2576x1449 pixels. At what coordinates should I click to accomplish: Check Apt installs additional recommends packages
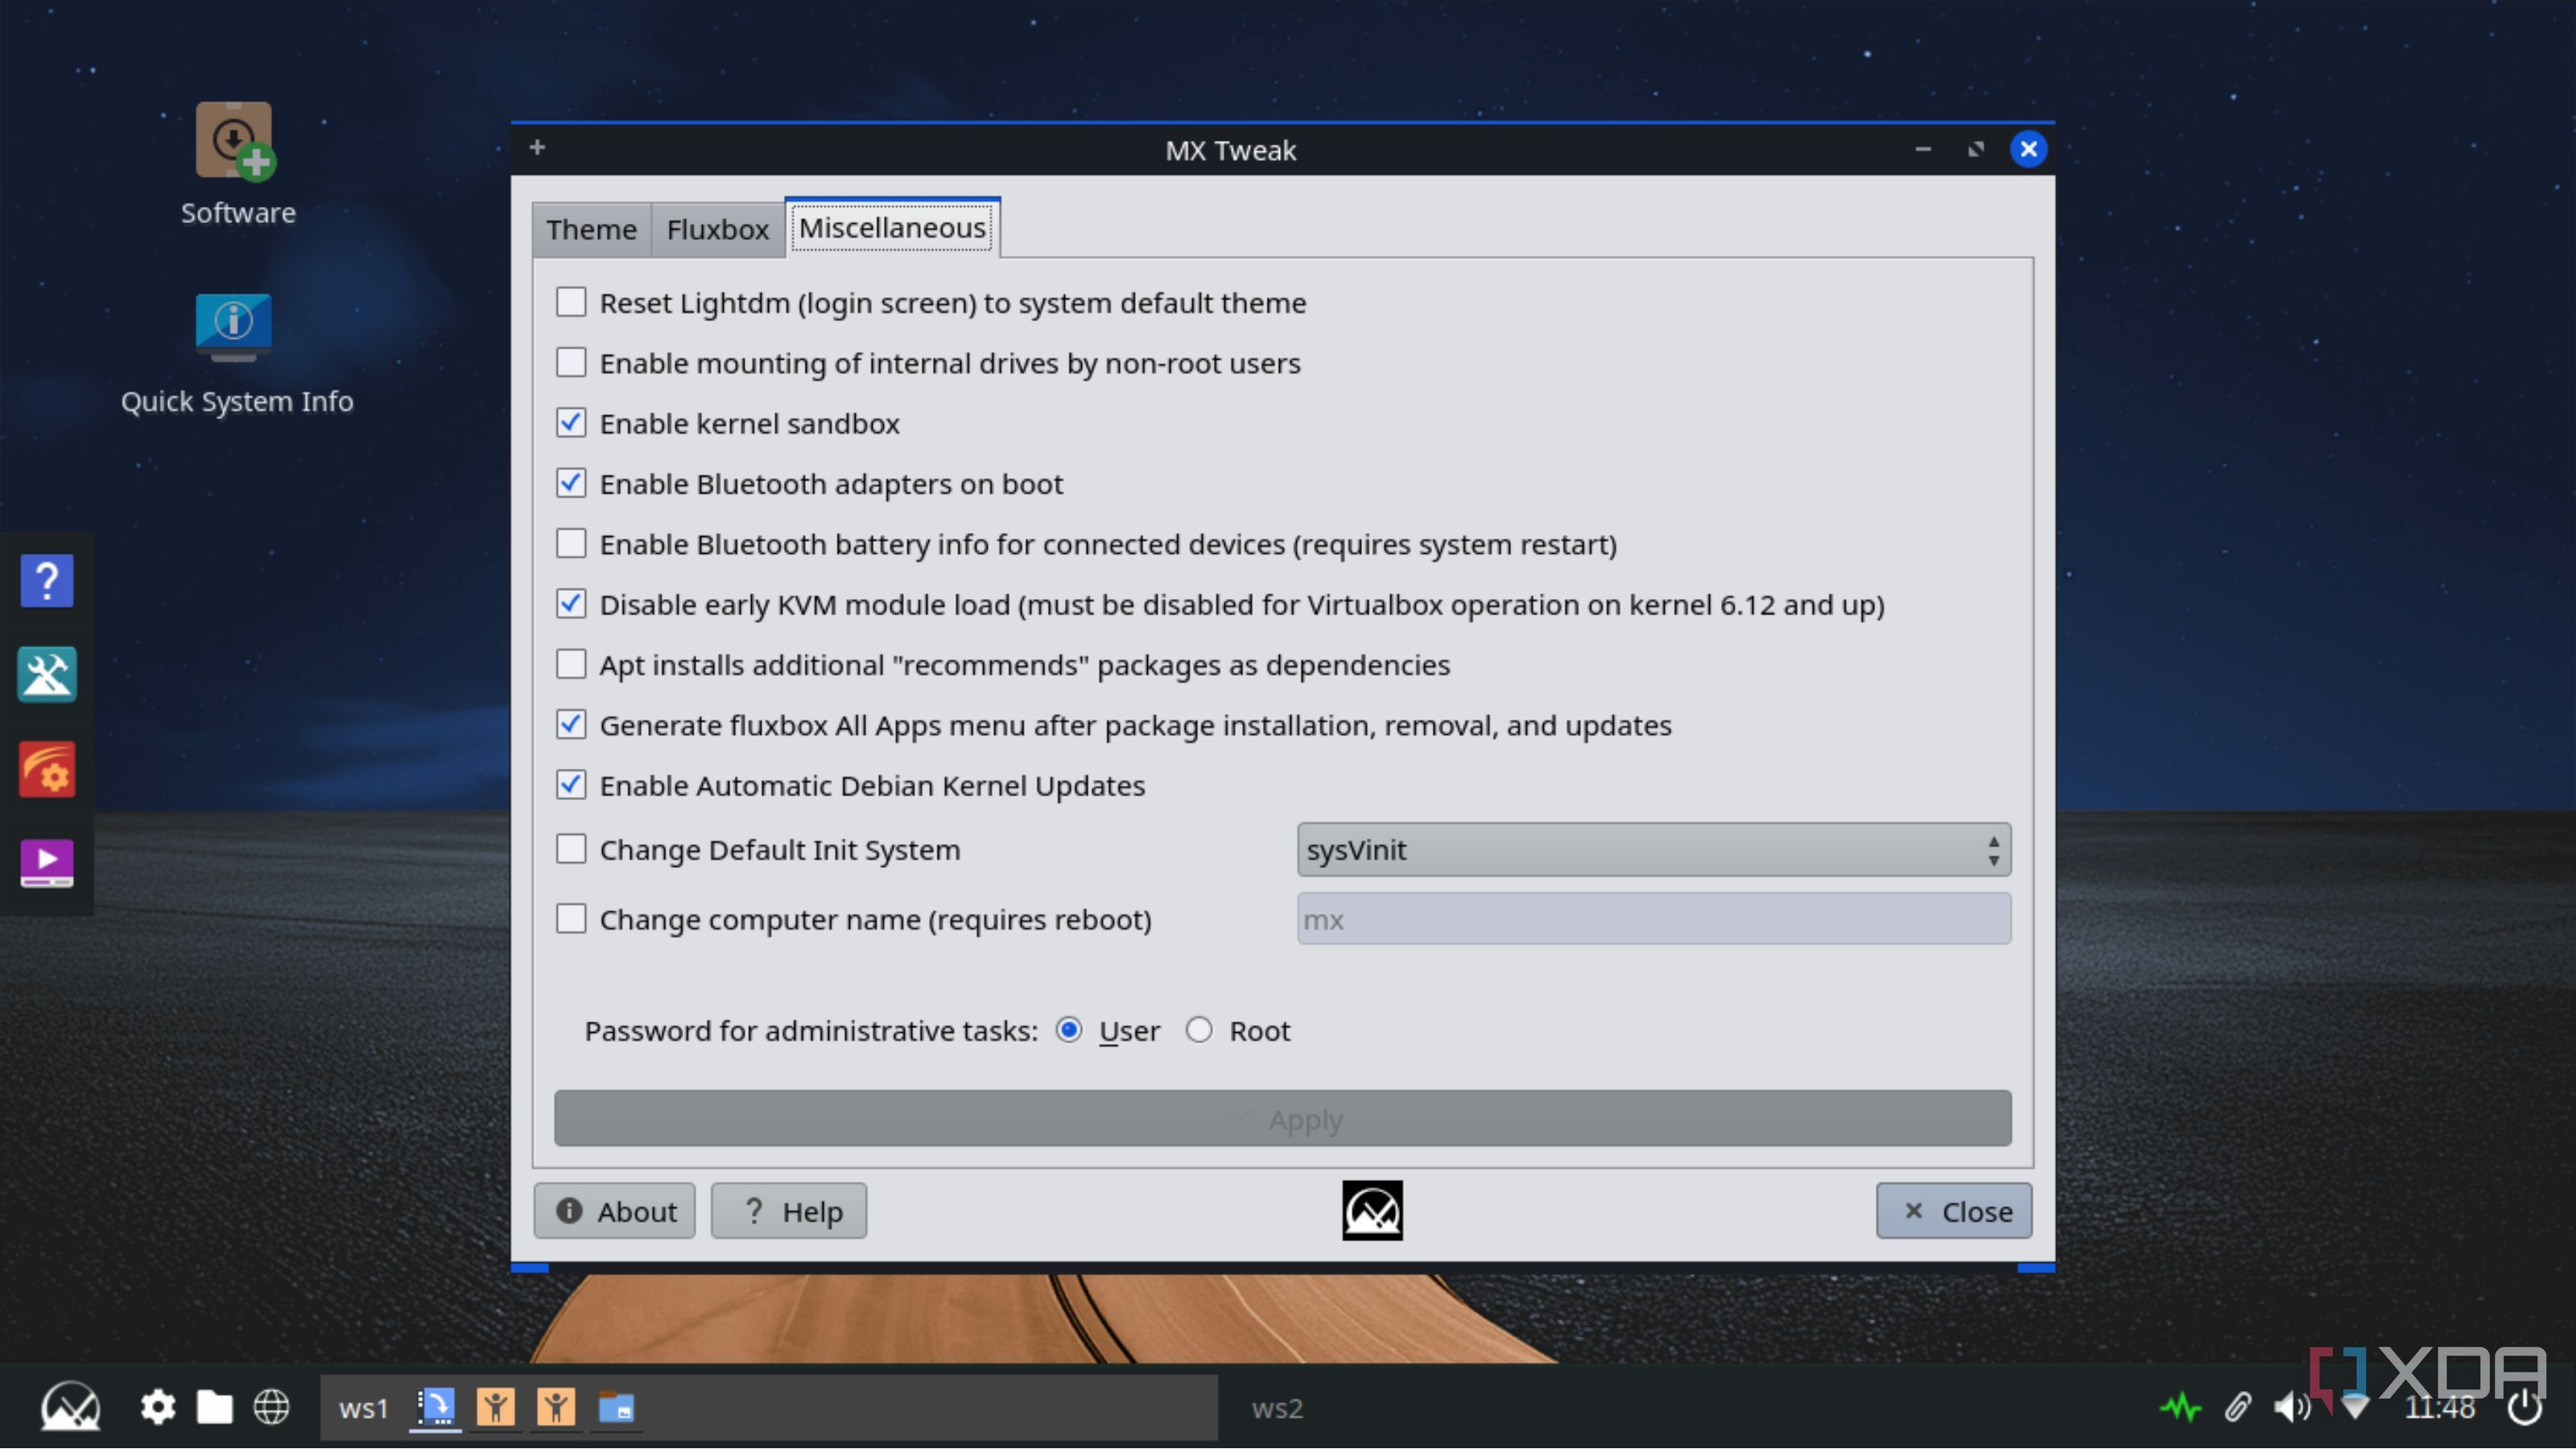571,665
